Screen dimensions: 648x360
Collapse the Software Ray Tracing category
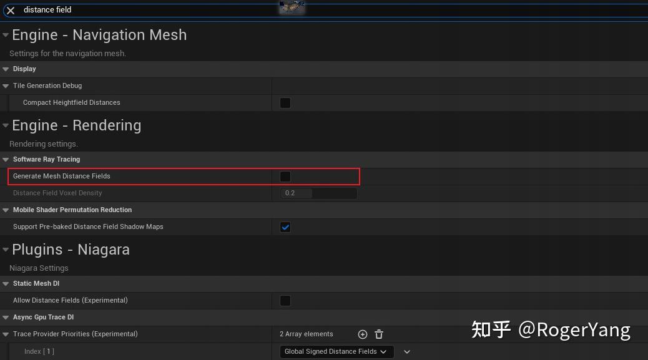coord(6,159)
